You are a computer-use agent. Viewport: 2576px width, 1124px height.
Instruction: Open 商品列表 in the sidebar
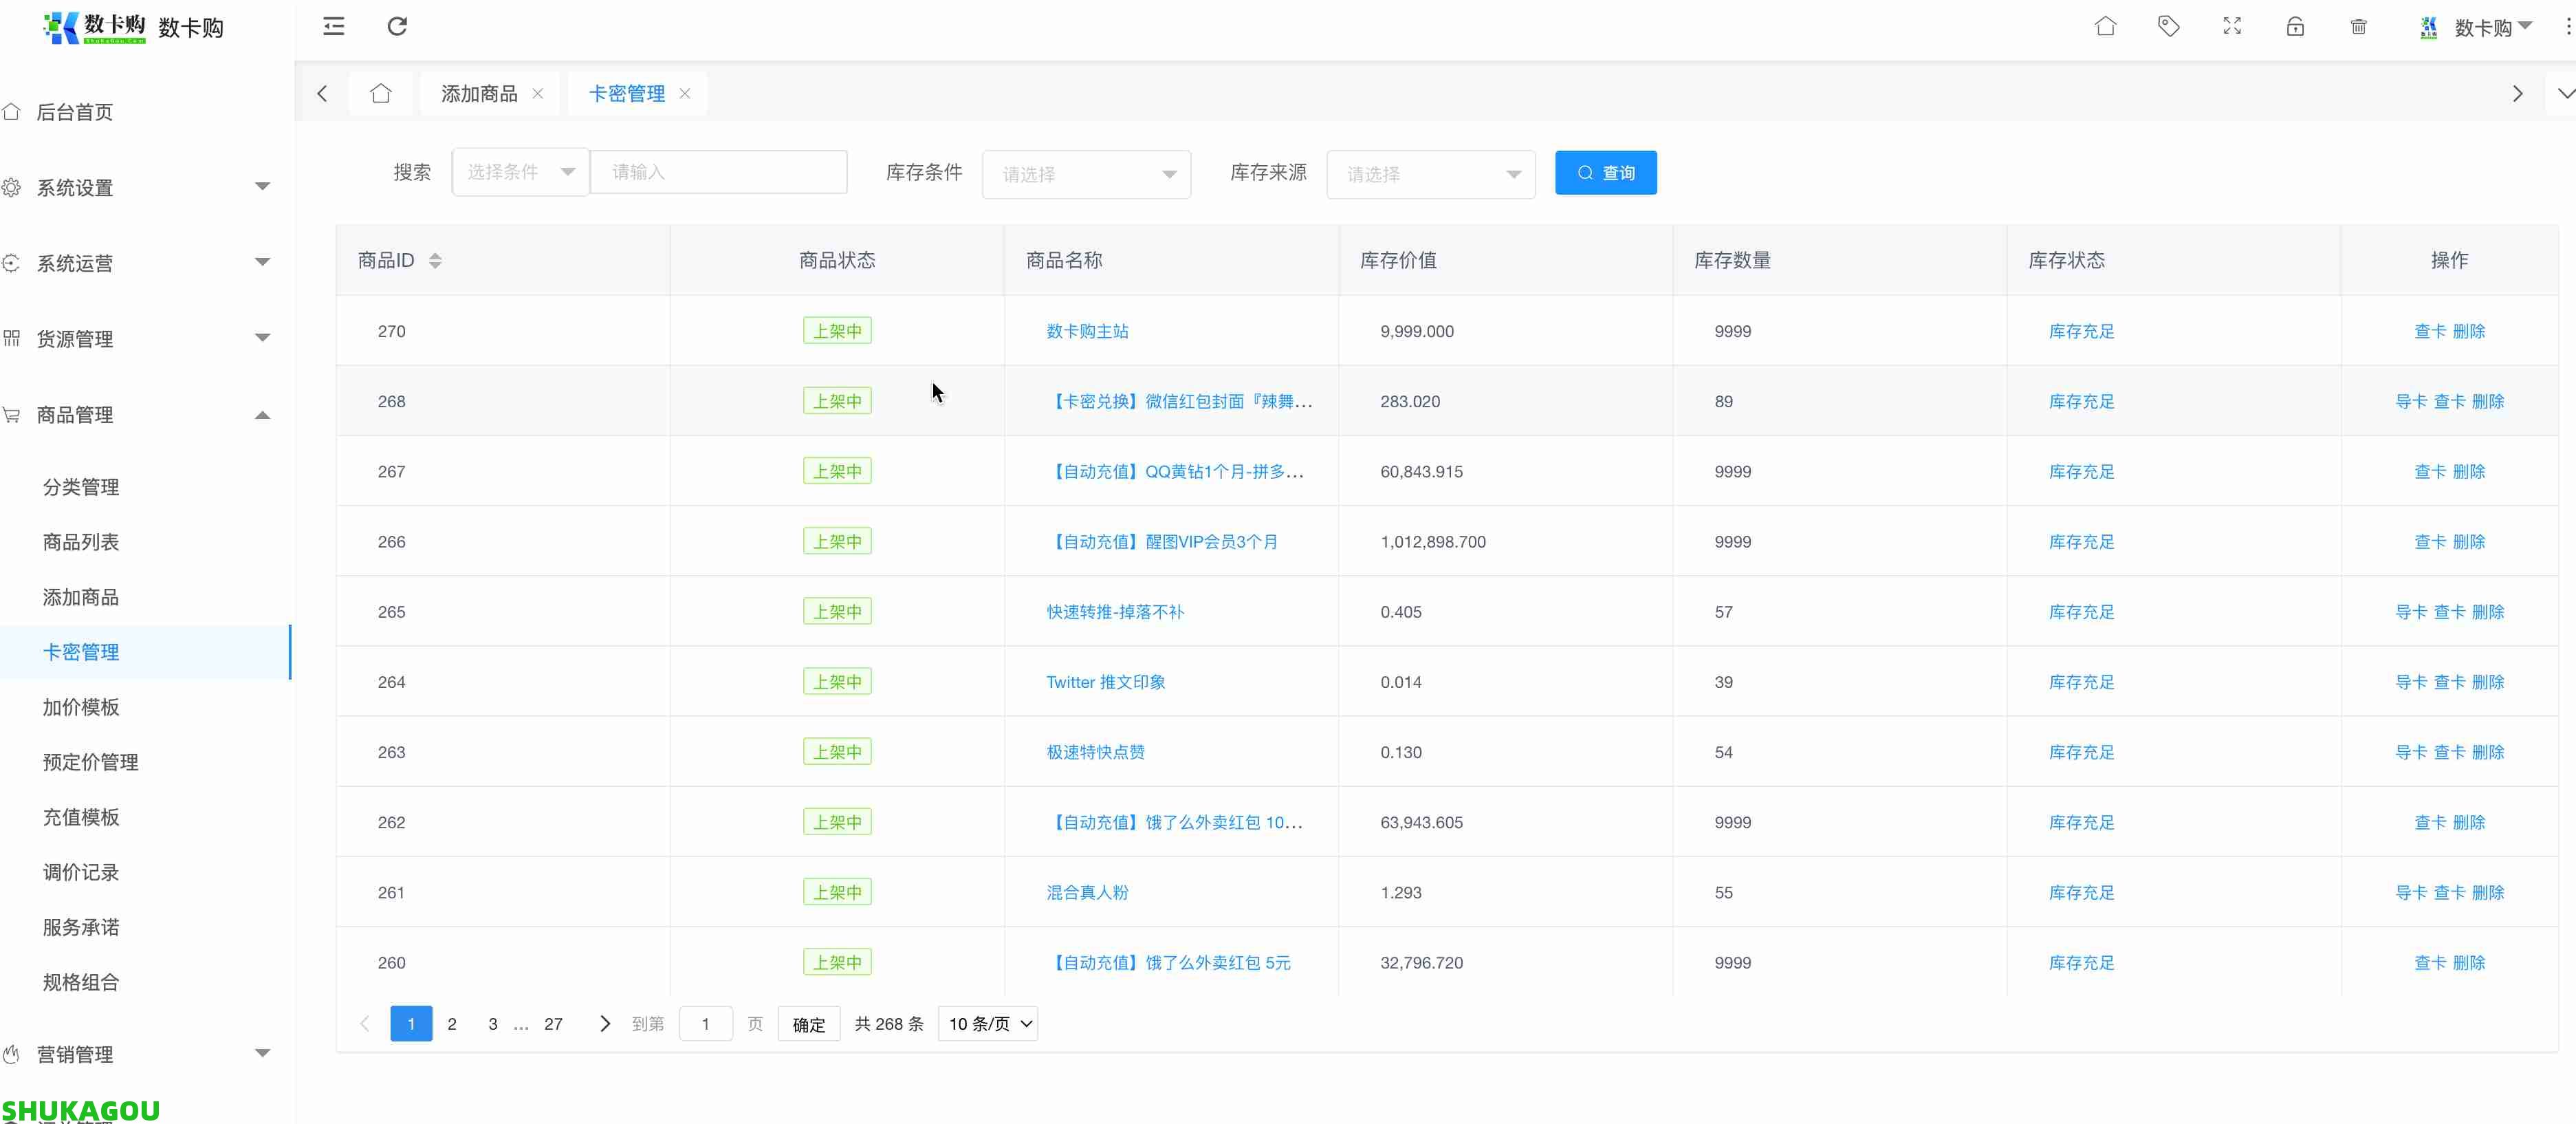point(81,542)
